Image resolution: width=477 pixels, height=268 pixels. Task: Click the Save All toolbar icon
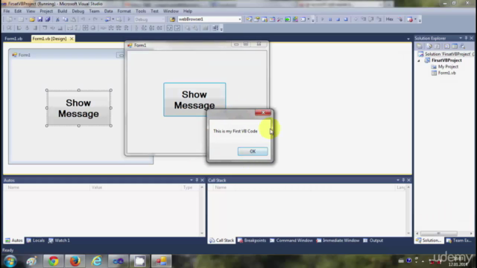pos(48,19)
